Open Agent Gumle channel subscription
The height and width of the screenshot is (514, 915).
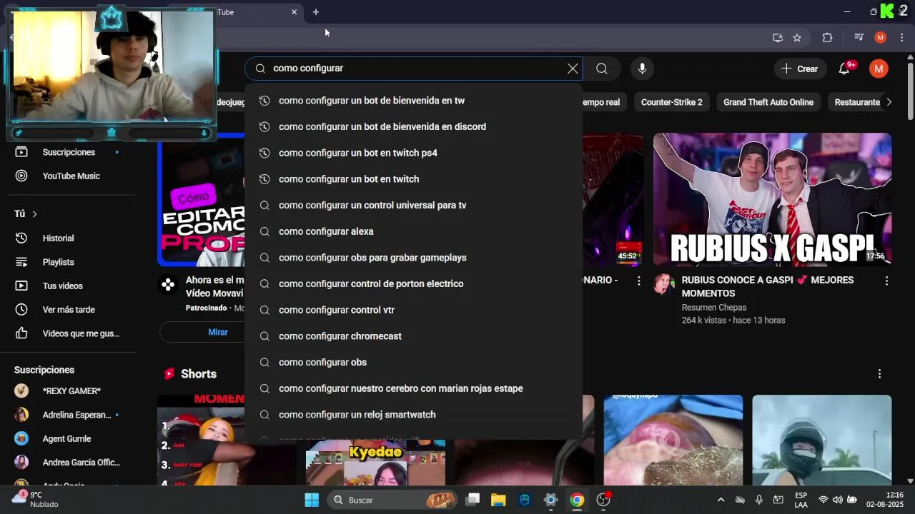(x=69, y=438)
